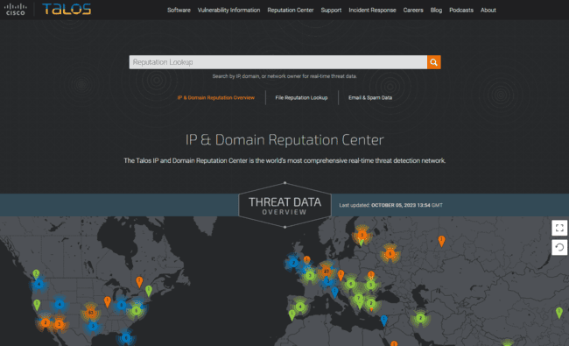The height and width of the screenshot is (346, 569).
Task: Click the orange pin in eastern Canada
Action: tap(139, 281)
